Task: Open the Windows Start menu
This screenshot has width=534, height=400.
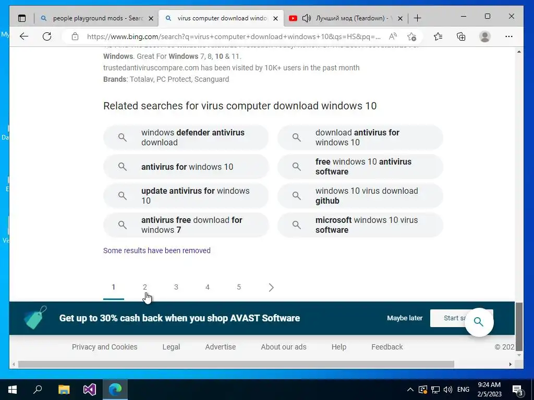Action: coord(13,390)
